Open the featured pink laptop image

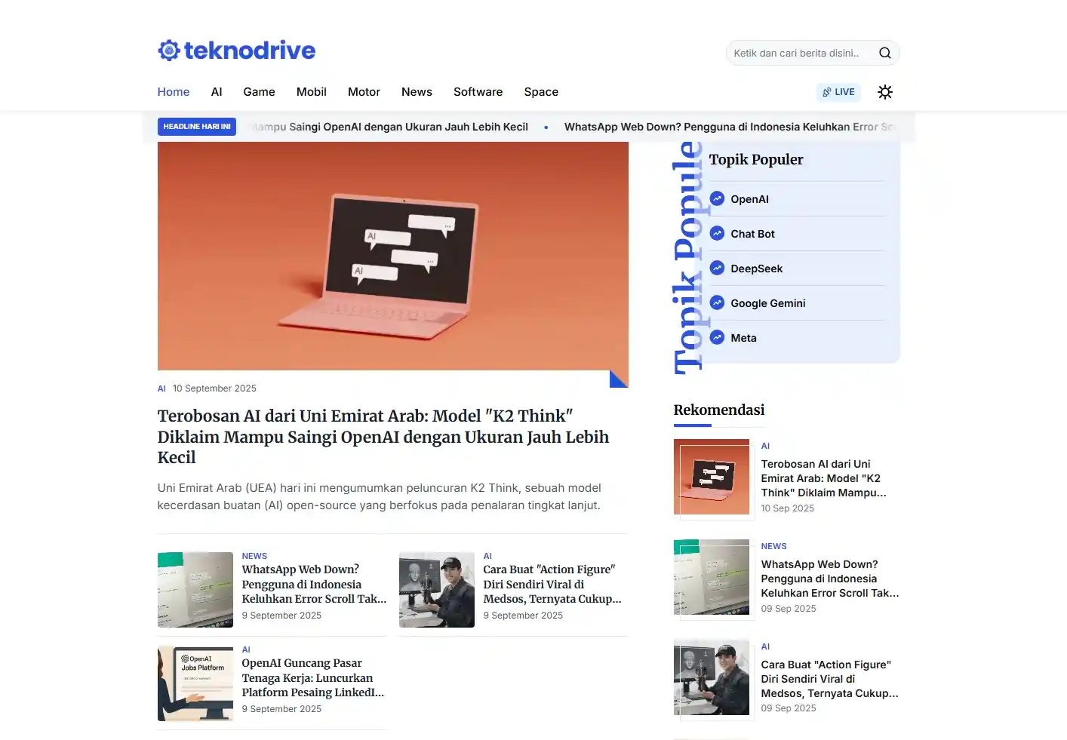(392, 256)
